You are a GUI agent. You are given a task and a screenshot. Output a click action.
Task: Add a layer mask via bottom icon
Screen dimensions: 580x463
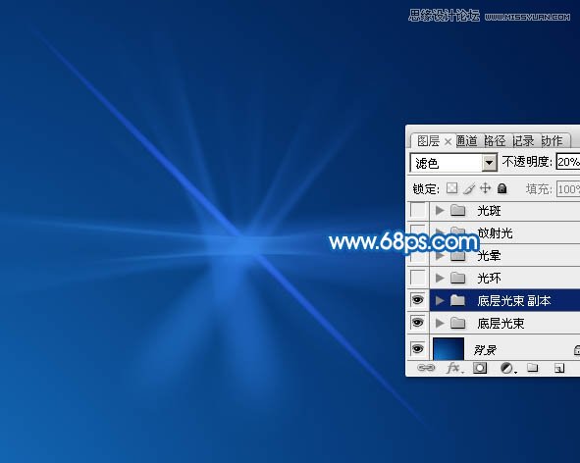[x=480, y=368]
